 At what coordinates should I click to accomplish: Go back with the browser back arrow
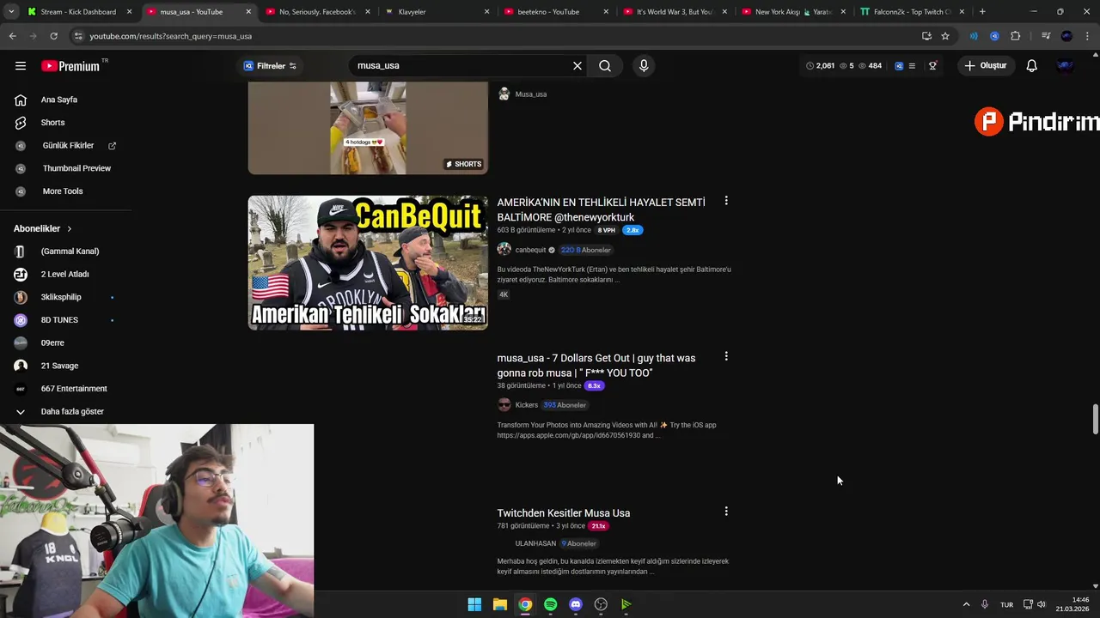[x=12, y=36]
